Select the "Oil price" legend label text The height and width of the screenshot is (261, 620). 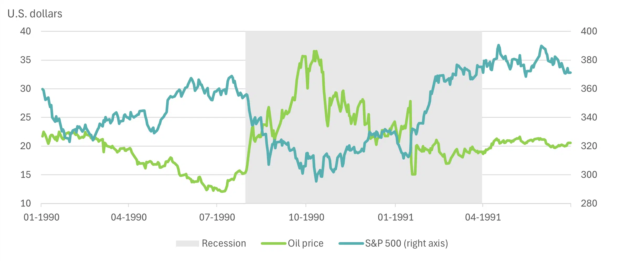[x=306, y=243]
